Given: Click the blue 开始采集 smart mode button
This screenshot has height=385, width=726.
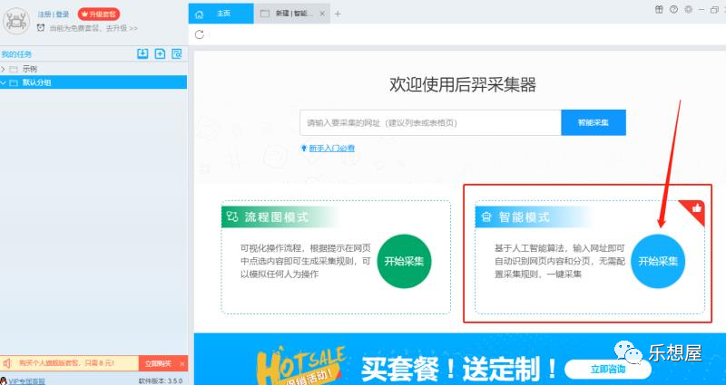Looking at the screenshot, I should click(658, 261).
